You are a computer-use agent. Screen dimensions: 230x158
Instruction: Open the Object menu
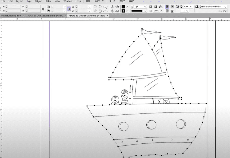(39, 1)
